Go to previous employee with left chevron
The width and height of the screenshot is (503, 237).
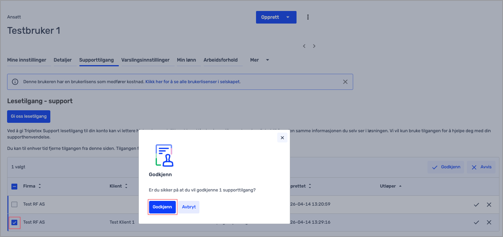pos(304,46)
